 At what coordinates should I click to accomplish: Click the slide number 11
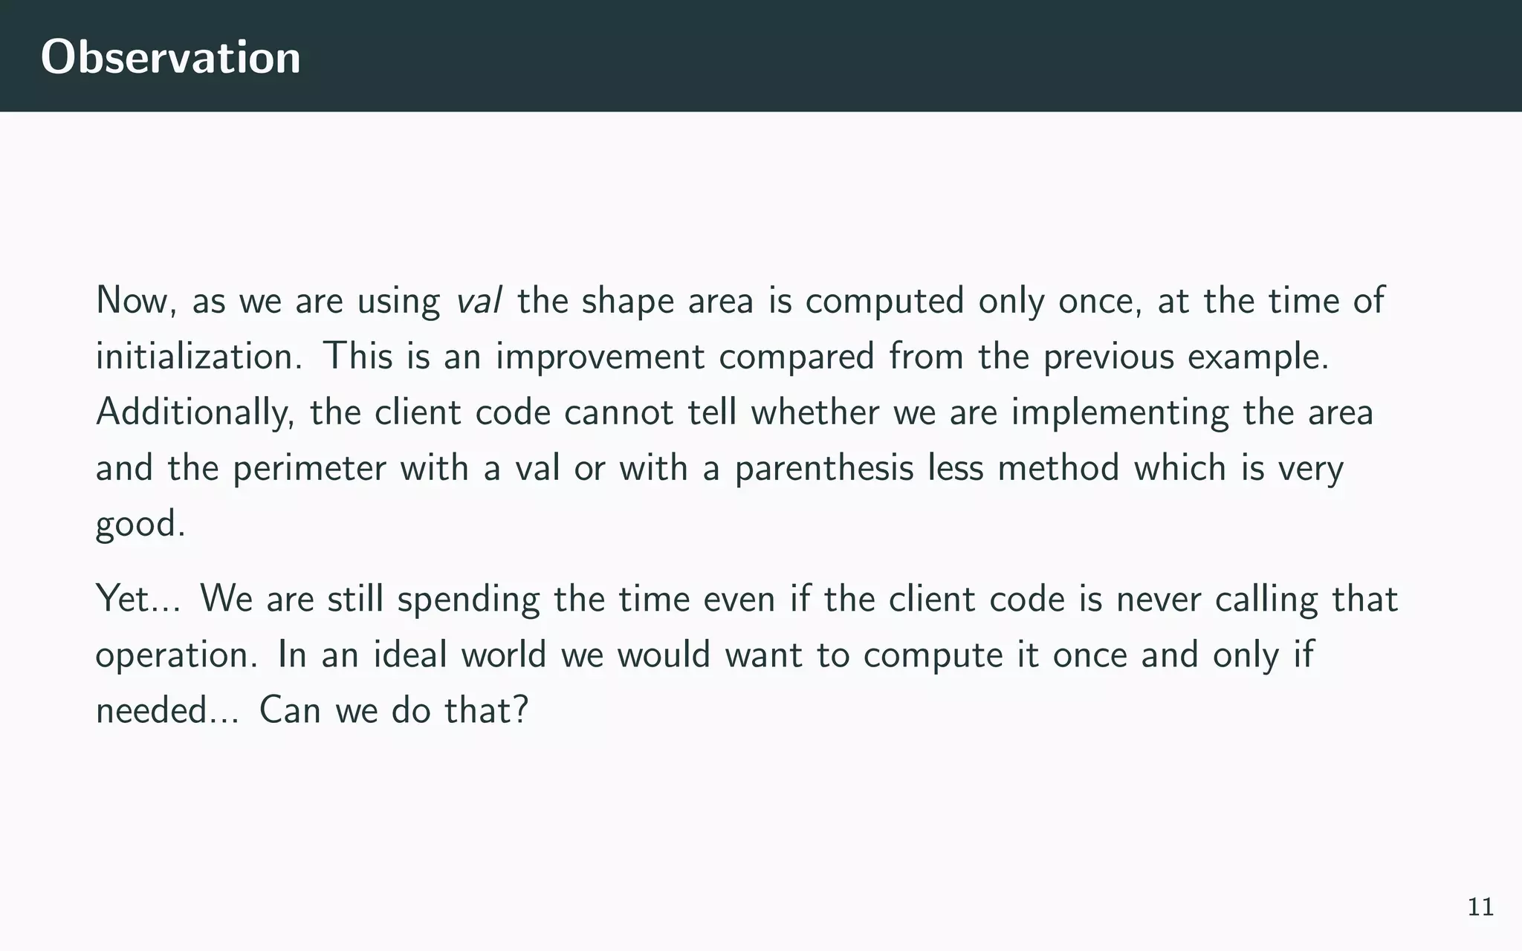(1480, 907)
